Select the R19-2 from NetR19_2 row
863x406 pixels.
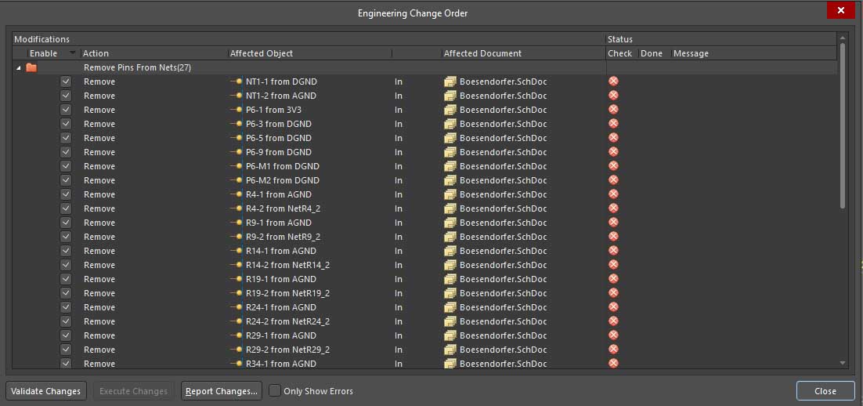pos(287,293)
